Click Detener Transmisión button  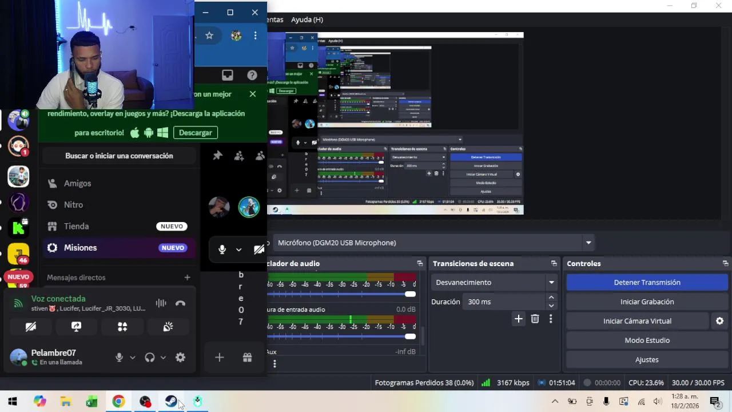coord(647,282)
